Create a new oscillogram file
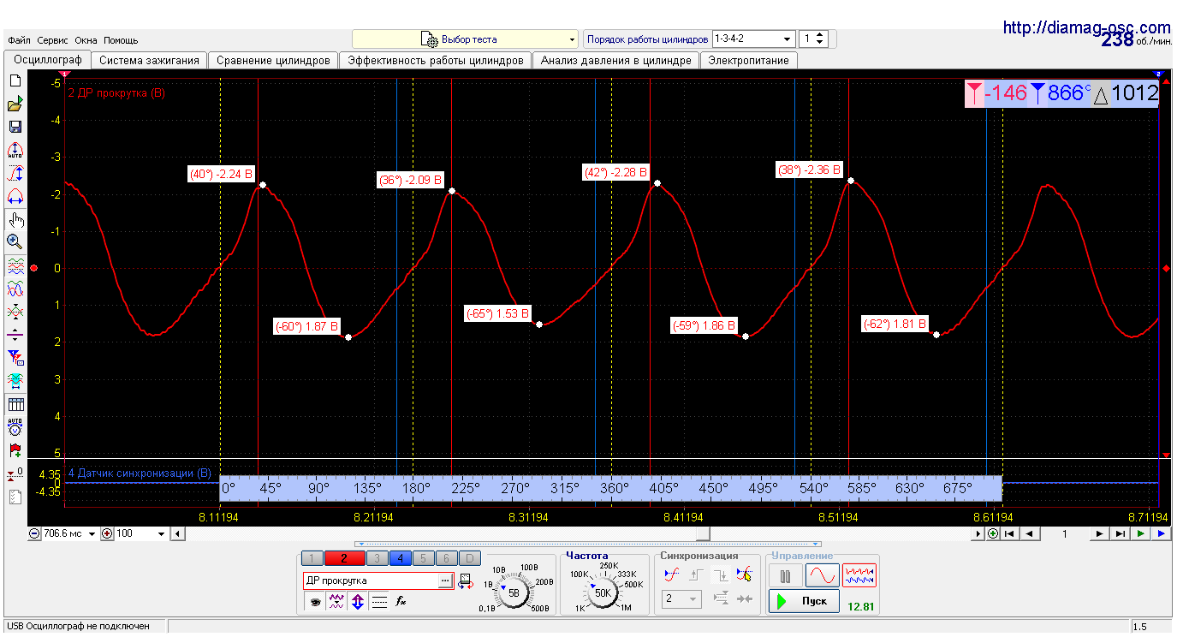This screenshot has width=1183, height=637. click(x=15, y=80)
